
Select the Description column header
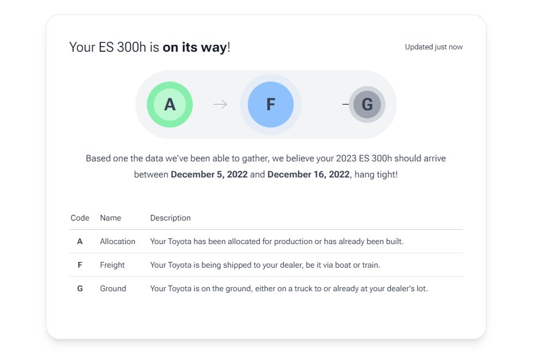(x=170, y=218)
